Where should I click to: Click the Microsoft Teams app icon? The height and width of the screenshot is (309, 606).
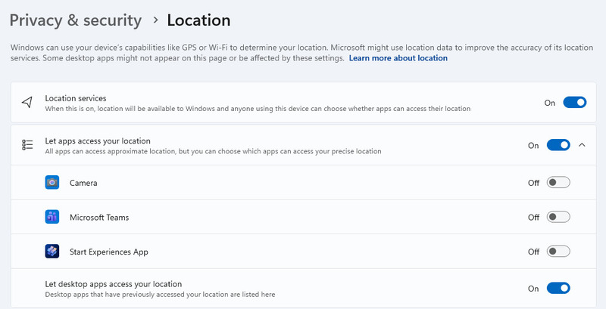point(52,218)
